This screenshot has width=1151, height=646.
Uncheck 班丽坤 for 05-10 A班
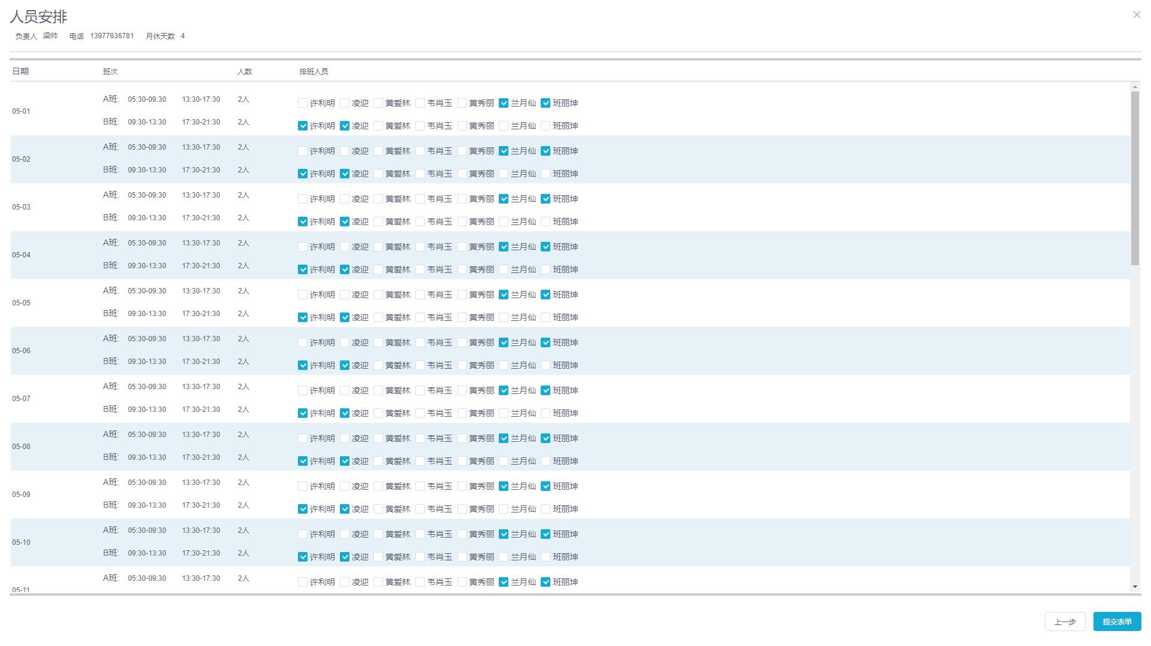pos(546,534)
